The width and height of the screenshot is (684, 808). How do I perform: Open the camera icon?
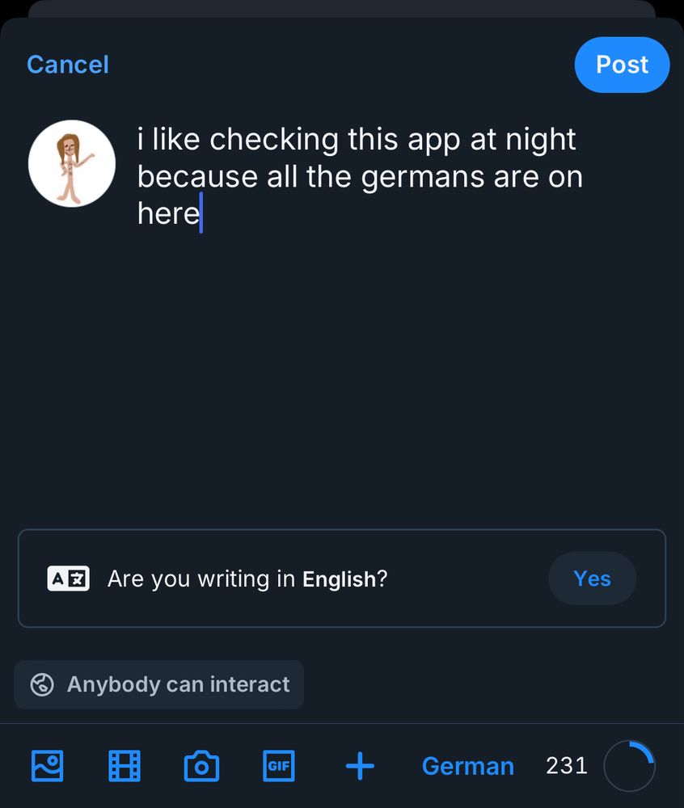[201, 766]
